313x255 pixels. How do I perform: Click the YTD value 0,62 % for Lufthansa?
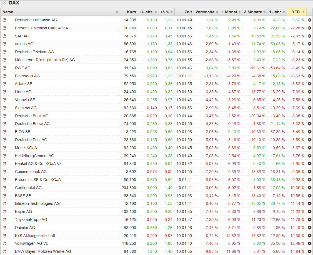point(299,20)
